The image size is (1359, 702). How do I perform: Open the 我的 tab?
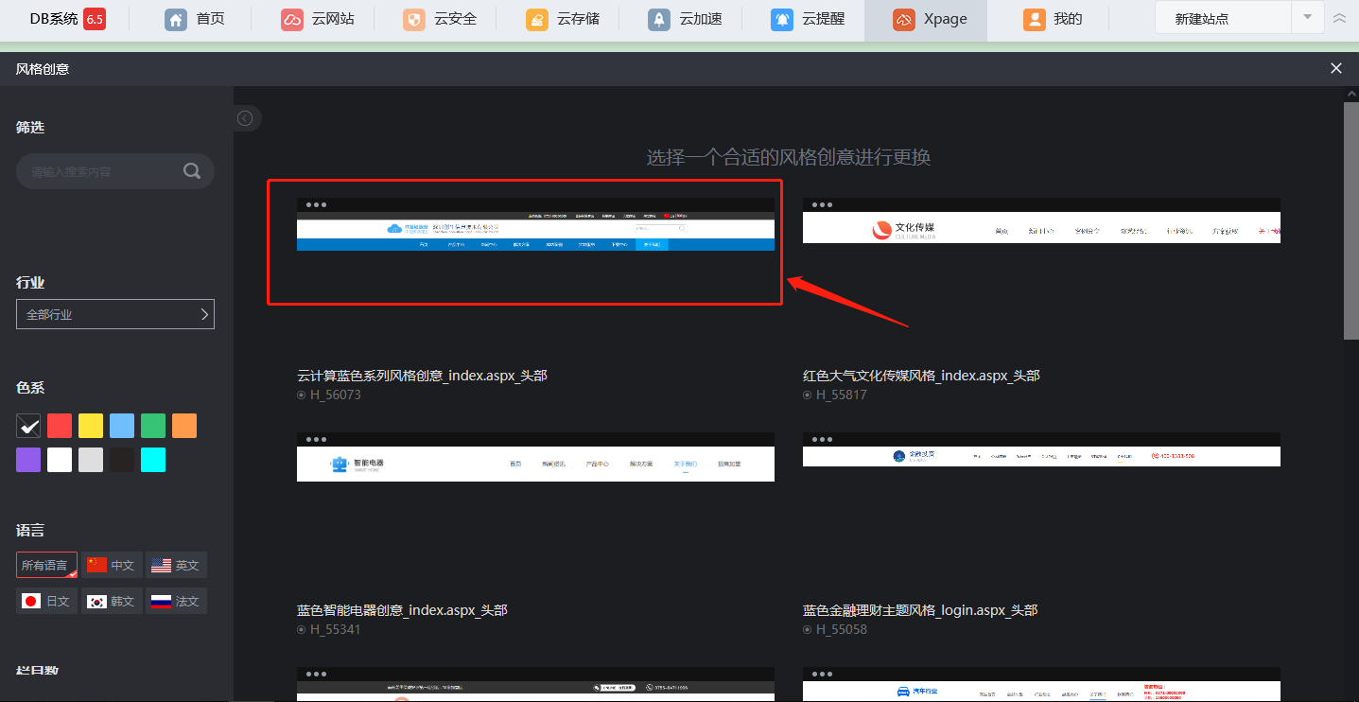point(1054,20)
